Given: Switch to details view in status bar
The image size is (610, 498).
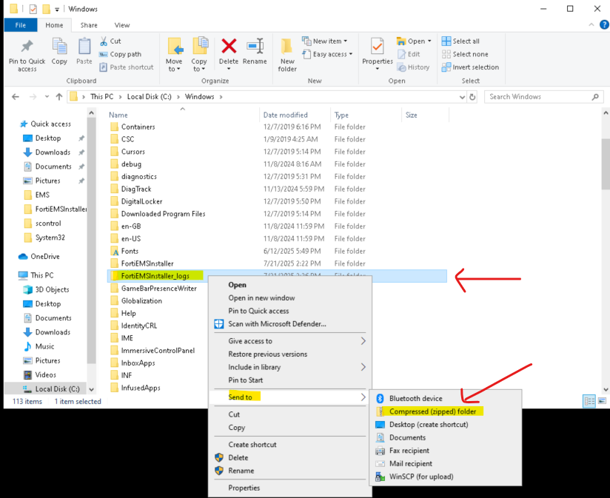Looking at the screenshot, I should point(589,401).
